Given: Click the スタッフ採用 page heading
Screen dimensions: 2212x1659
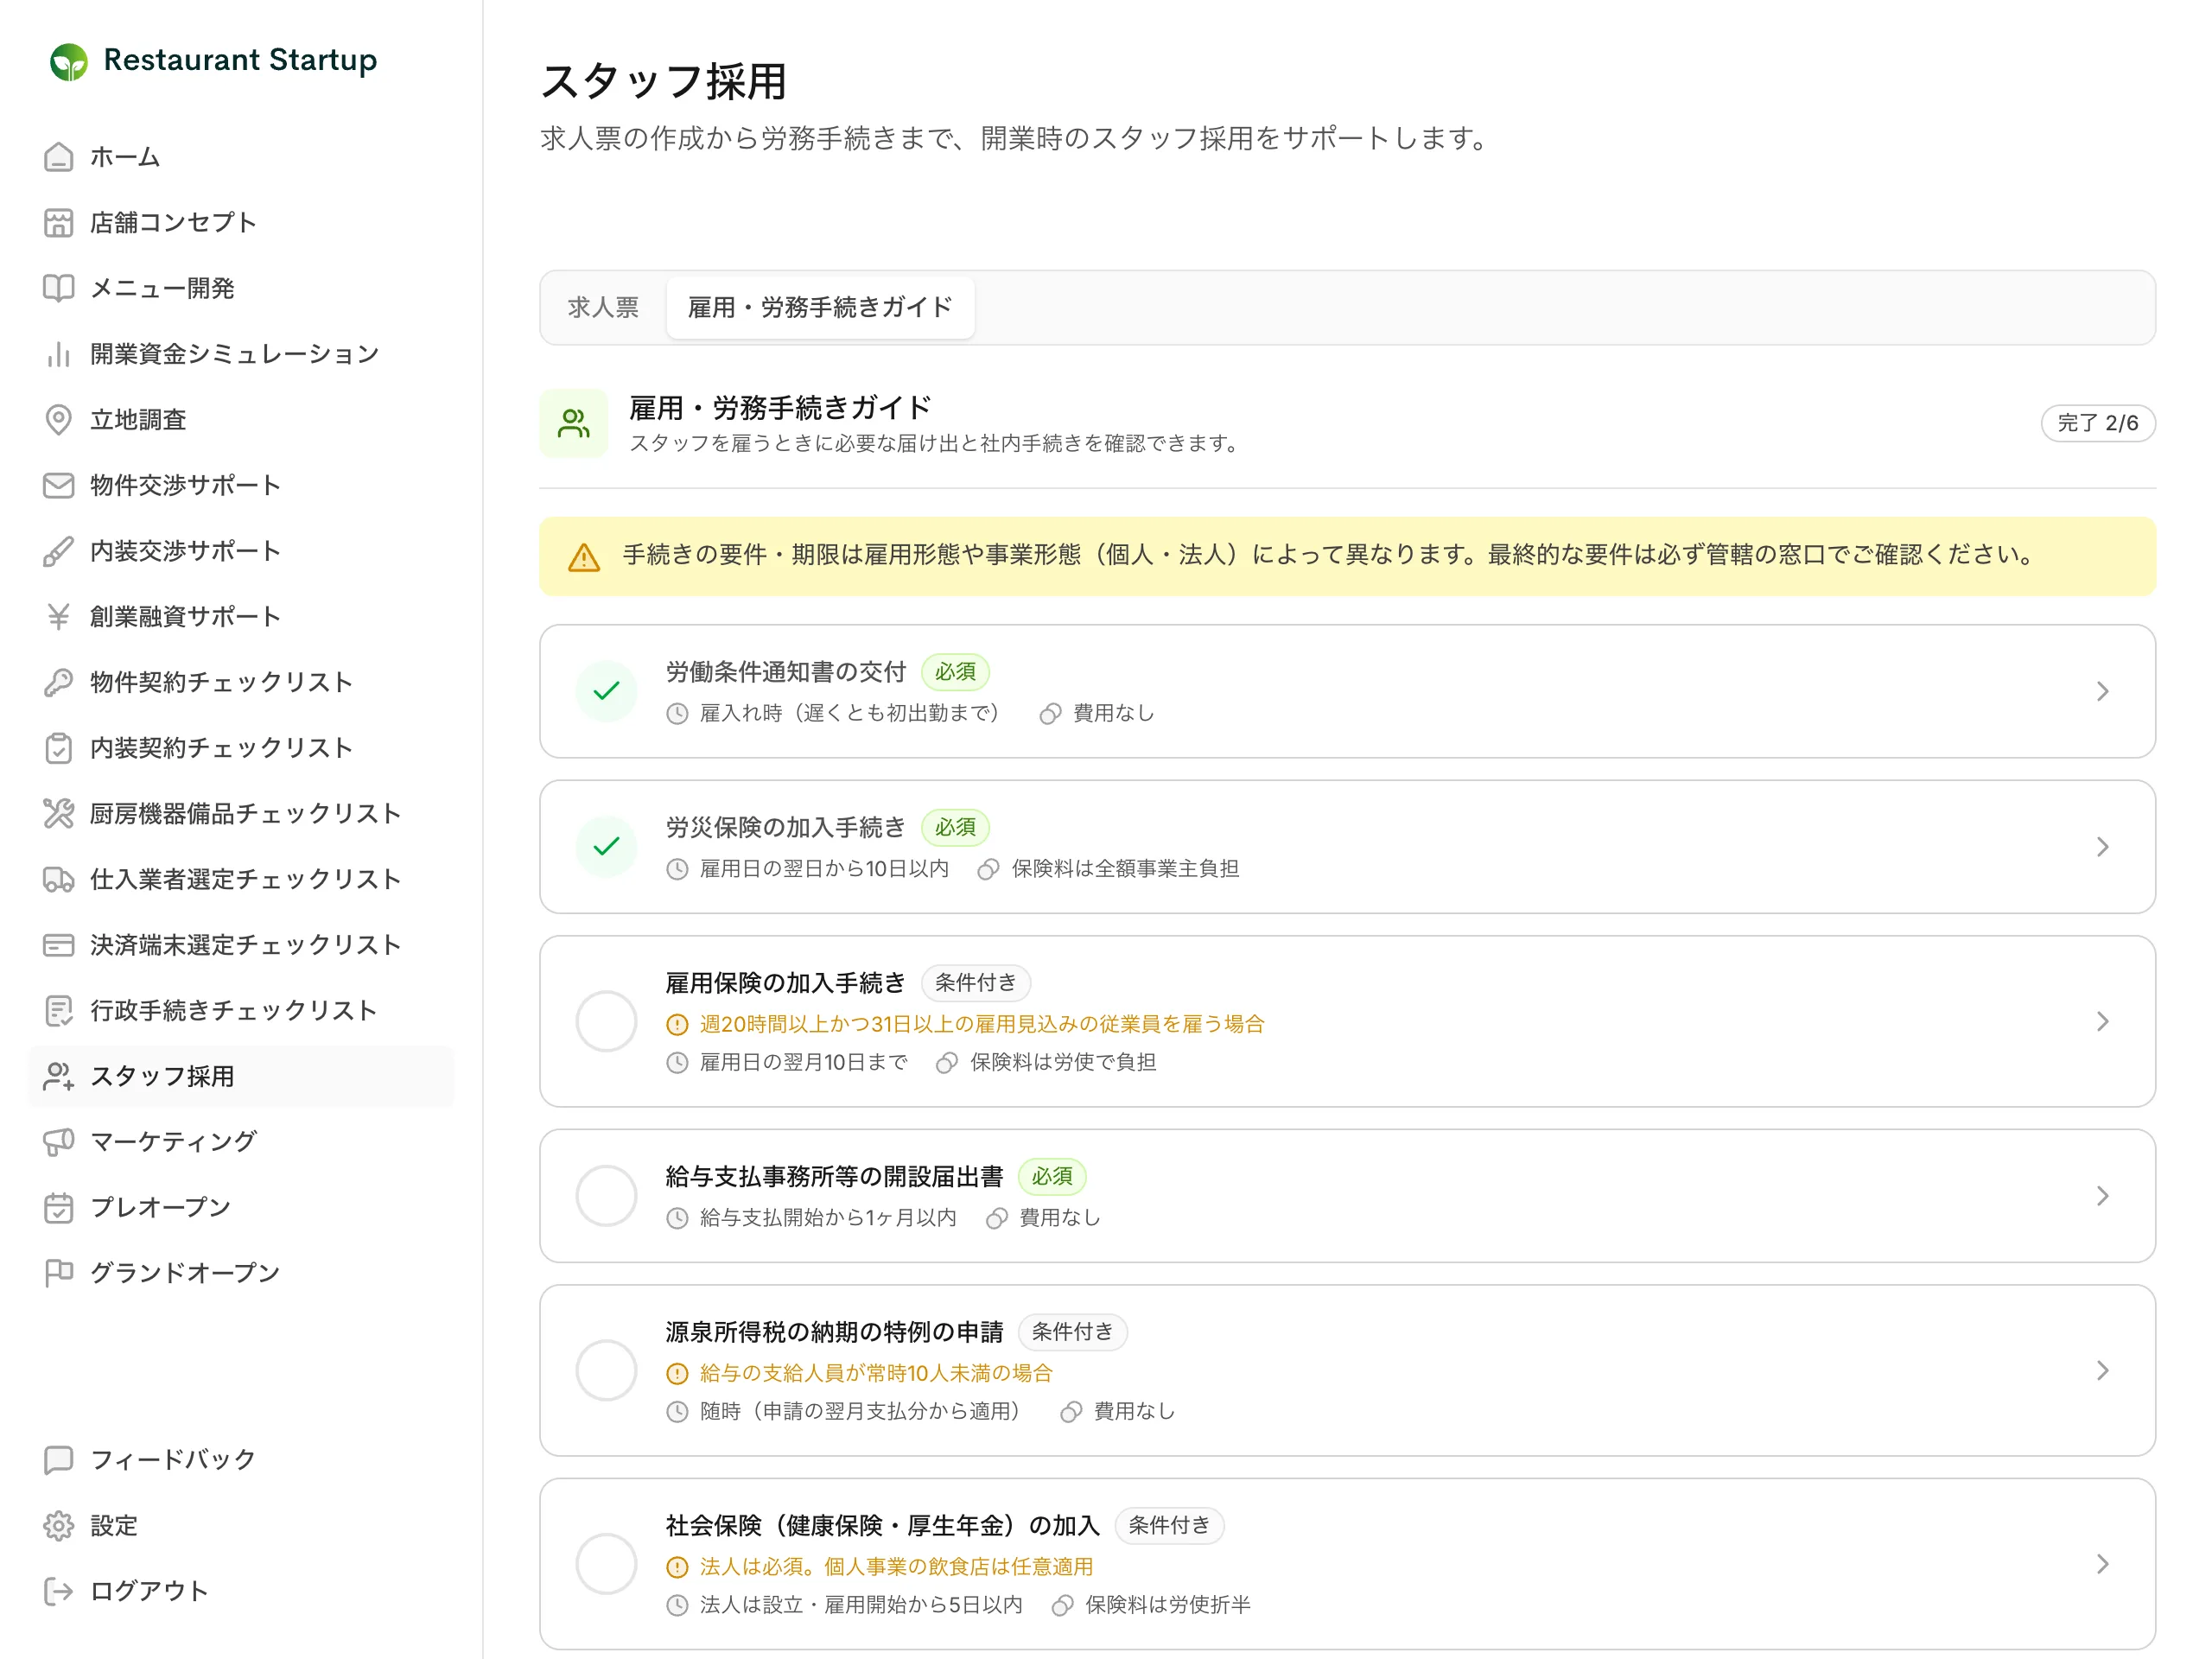Looking at the screenshot, I should coord(663,81).
